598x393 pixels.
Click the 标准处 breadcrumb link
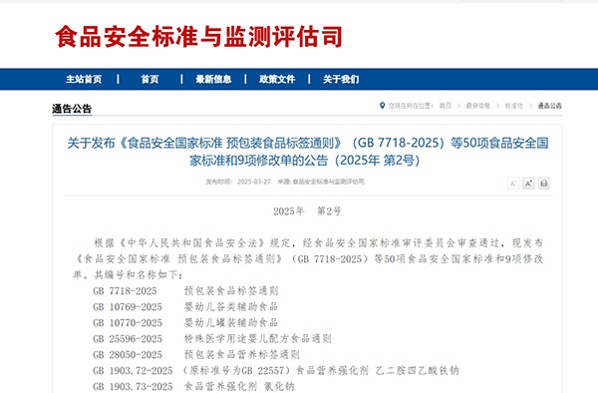(514, 106)
